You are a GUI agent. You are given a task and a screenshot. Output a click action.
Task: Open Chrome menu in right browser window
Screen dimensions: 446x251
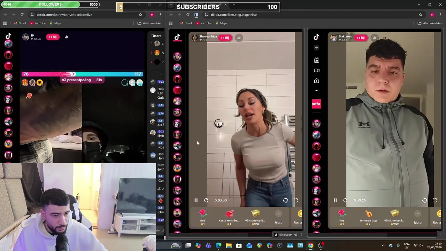pos(440,15)
